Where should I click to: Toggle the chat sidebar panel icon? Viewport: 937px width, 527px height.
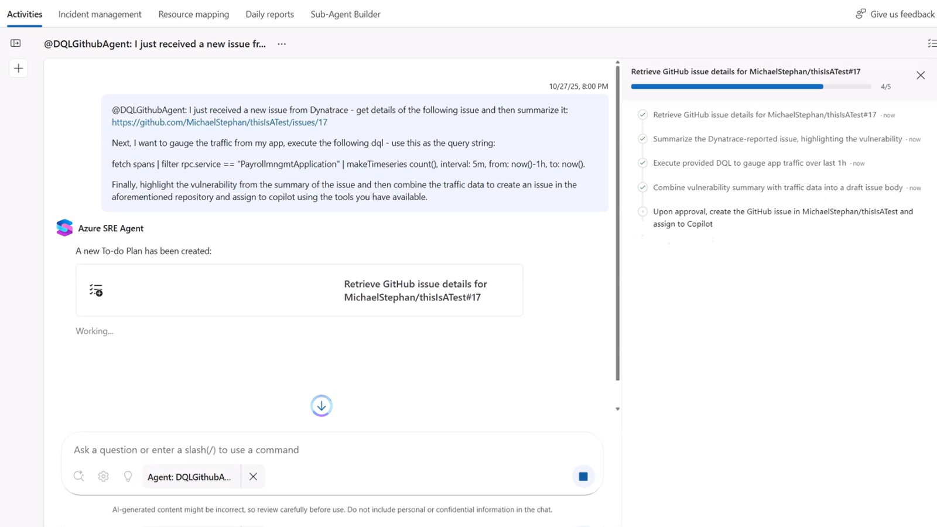click(x=16, y=43)
